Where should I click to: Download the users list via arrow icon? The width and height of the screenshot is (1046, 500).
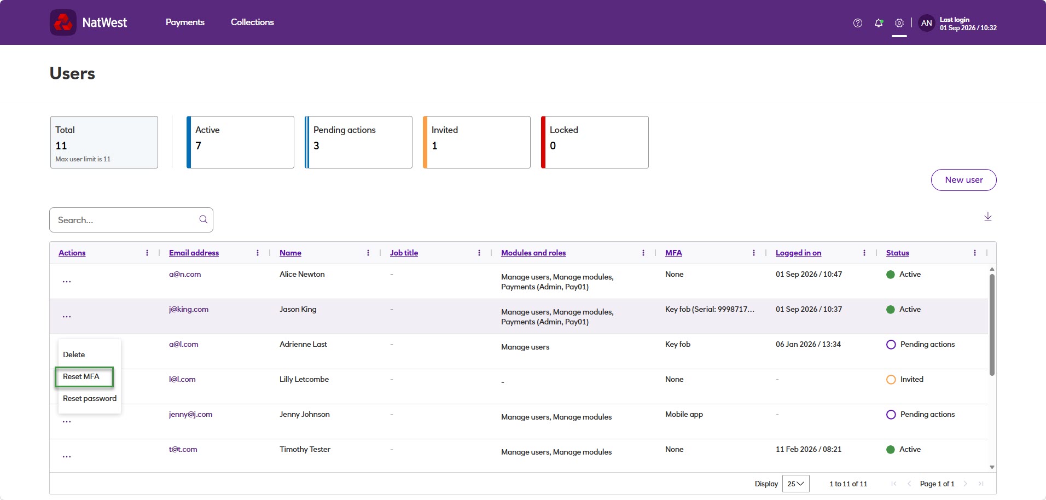point(987,217)
